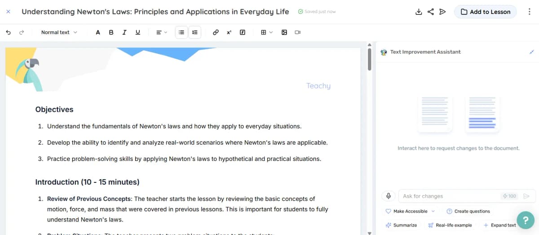The width and height of the screenshot is (539, 235).
Task: Click the 100 credits indicator
Action: point(509,196)
